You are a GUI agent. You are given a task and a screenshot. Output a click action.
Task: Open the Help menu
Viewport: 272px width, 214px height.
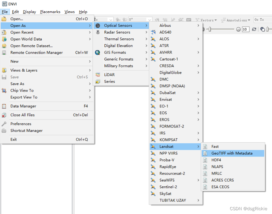tap(83, 12)
